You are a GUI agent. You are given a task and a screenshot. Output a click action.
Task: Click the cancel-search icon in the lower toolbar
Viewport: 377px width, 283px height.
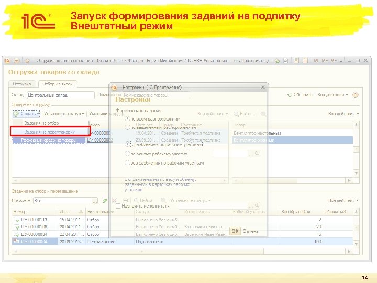point(163,200)
